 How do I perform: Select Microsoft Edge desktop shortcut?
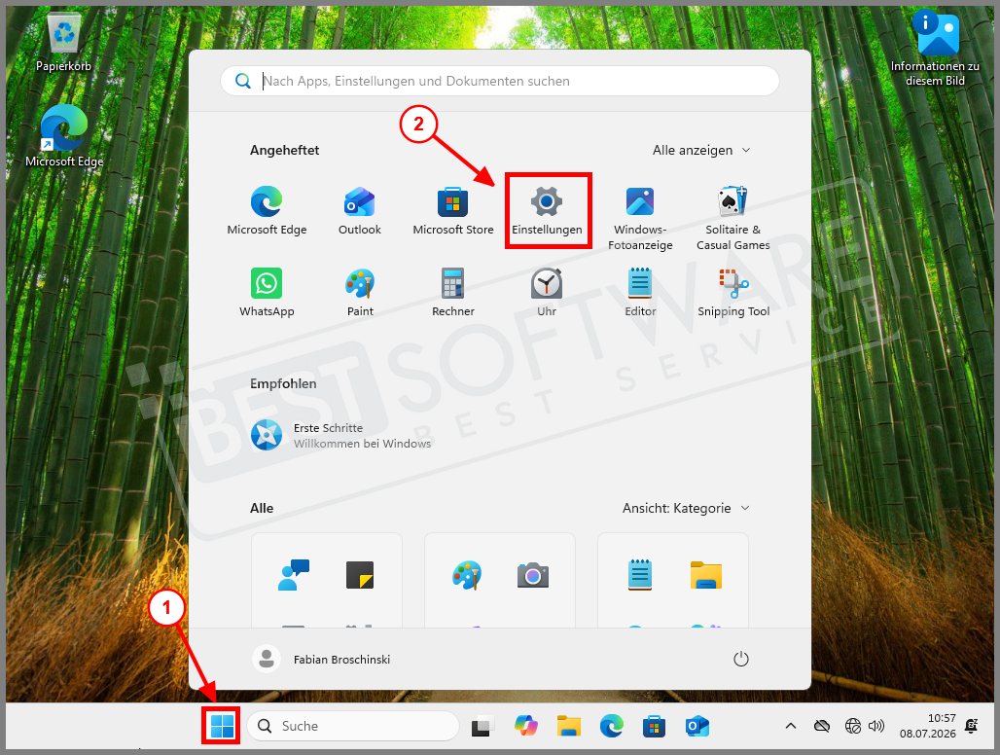click(x=64, y=136)
